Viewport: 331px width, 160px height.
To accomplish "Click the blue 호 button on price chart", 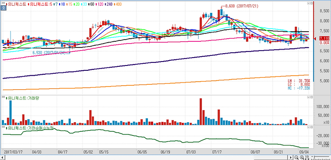I will (3, 8).
